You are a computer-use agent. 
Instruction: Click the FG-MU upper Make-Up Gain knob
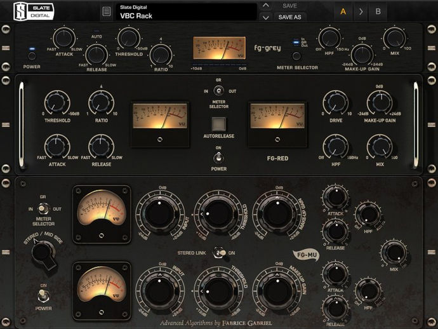tap(277, 215)
